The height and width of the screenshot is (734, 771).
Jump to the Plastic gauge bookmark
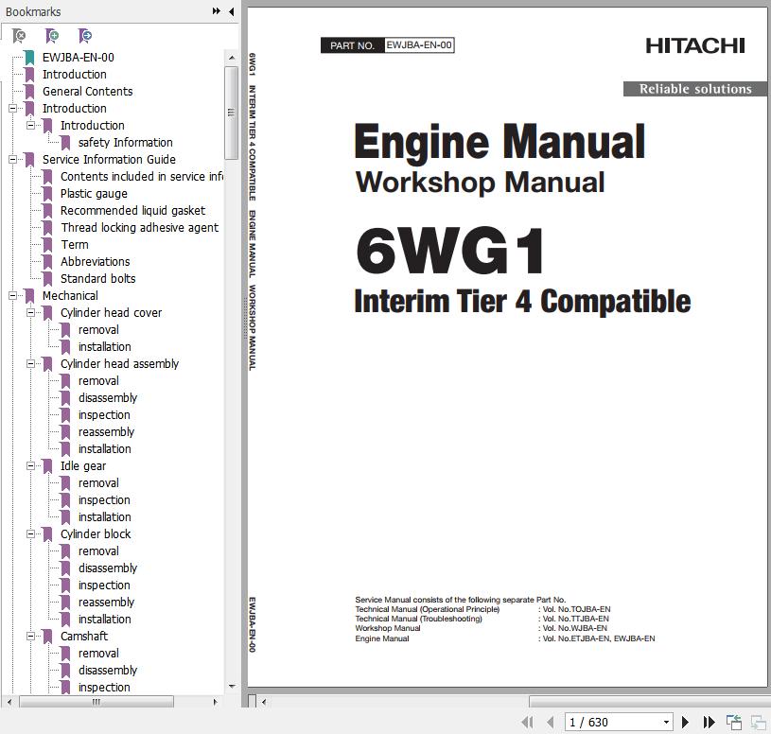(94, 194)
